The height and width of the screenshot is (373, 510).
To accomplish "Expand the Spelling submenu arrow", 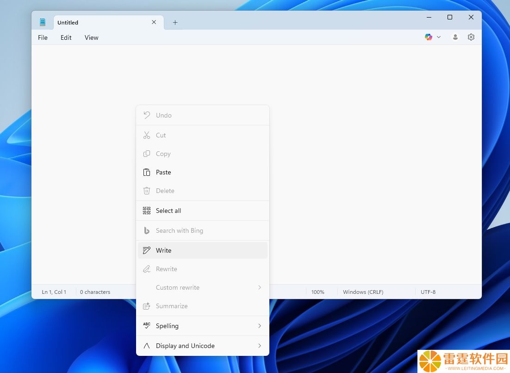I will (x=260, y=325).
